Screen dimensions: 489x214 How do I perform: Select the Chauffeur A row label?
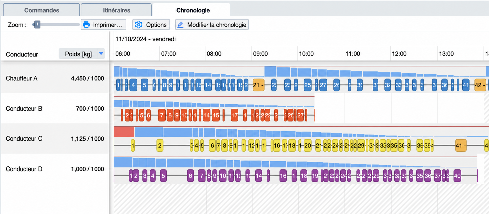[22, 78]
